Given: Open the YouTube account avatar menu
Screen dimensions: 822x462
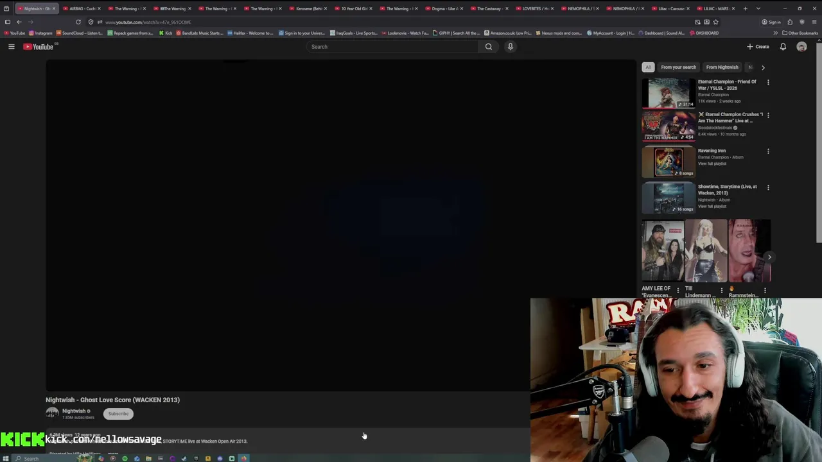Looking at the screenshot, I should tap(801, 47).
